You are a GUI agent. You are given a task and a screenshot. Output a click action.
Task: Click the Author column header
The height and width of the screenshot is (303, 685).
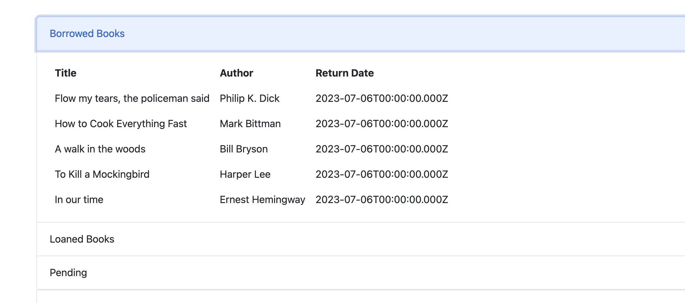click(236, 73)
